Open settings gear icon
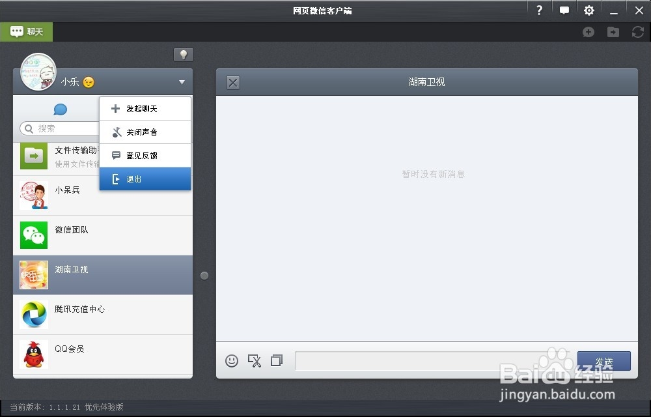The image size is (651, 417). tap(589, 10)
